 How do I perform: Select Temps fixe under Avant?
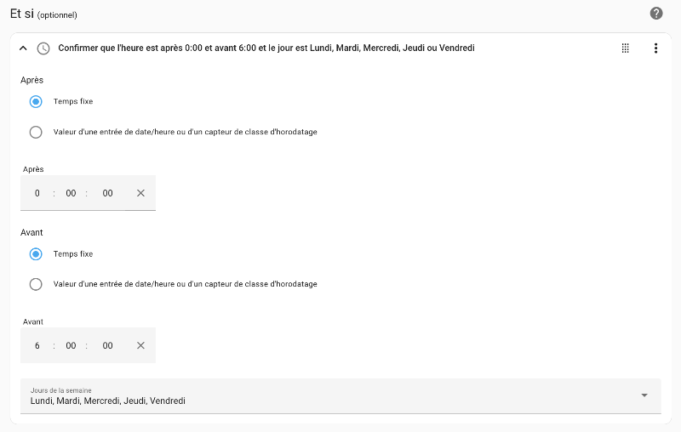(x=36, y=253)
